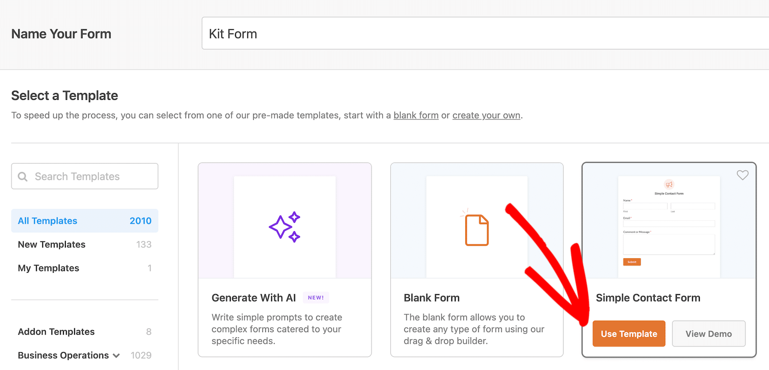Open the New Templates category

coord(52,244)
